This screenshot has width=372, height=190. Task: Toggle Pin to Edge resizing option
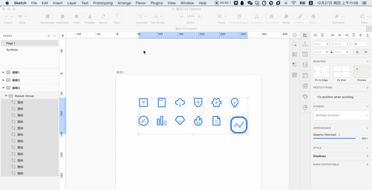pyautogui.click(x=321, y=71)
